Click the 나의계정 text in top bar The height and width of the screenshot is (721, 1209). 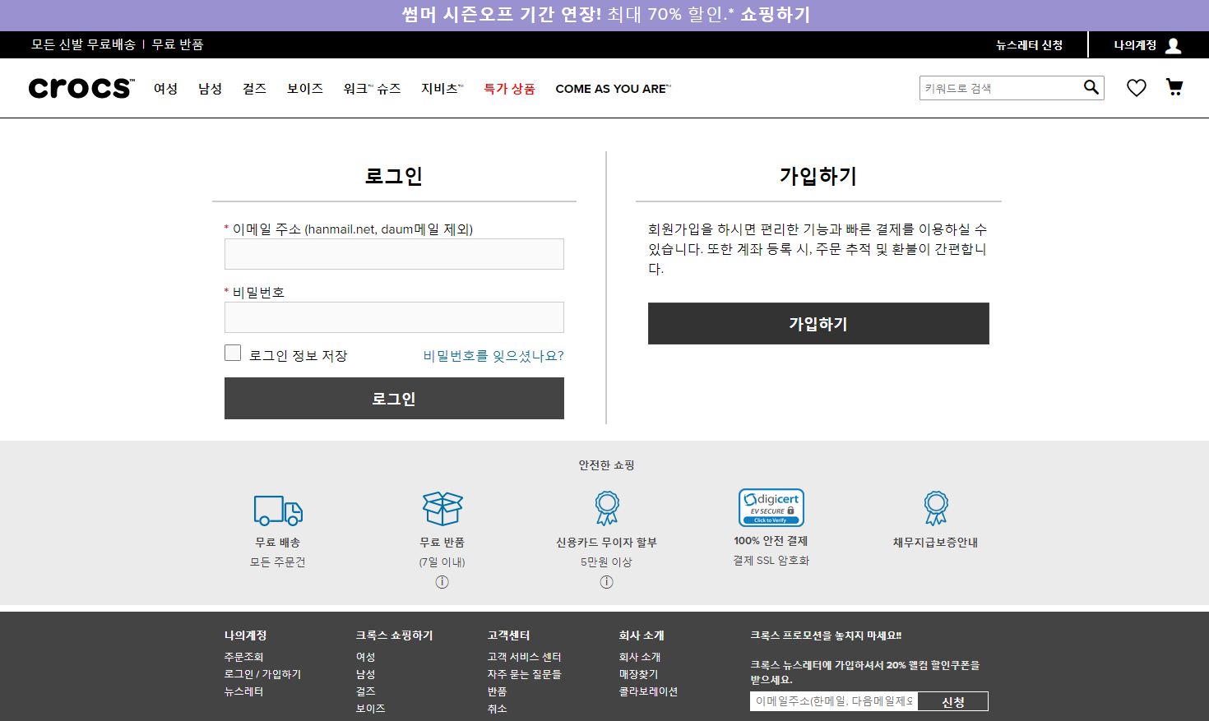tap(1135, 45)
